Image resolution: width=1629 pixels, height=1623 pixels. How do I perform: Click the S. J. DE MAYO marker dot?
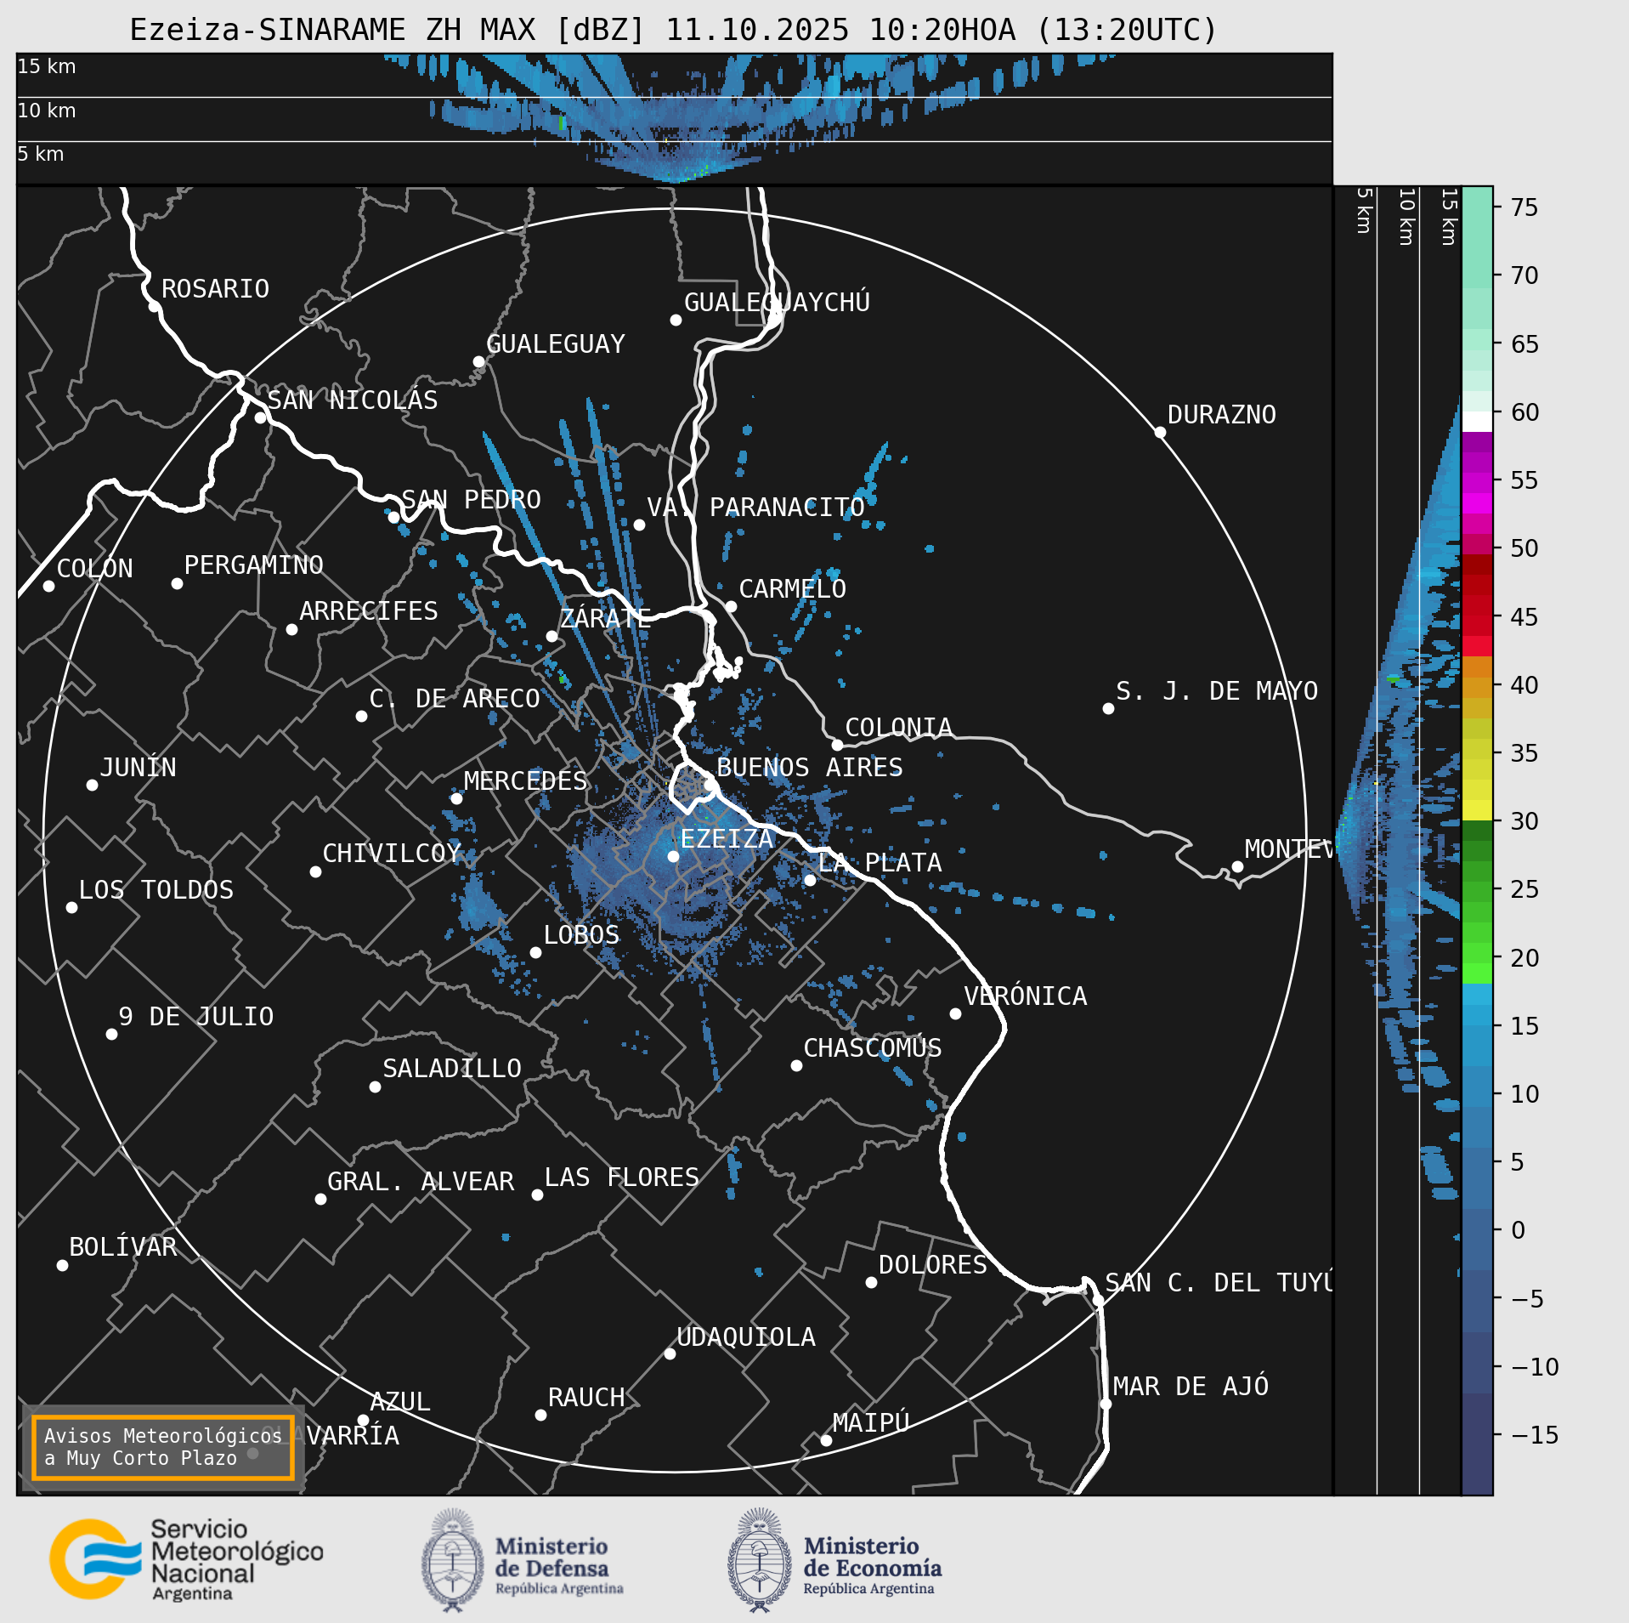pos(1108,708)
